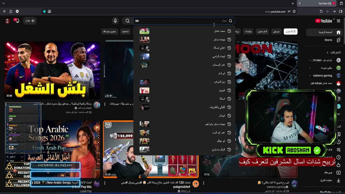Screen dimensions: 345x194
Task: Select the ألعاب فيديو (Video games) filter chip
Action: pos(262,32)
